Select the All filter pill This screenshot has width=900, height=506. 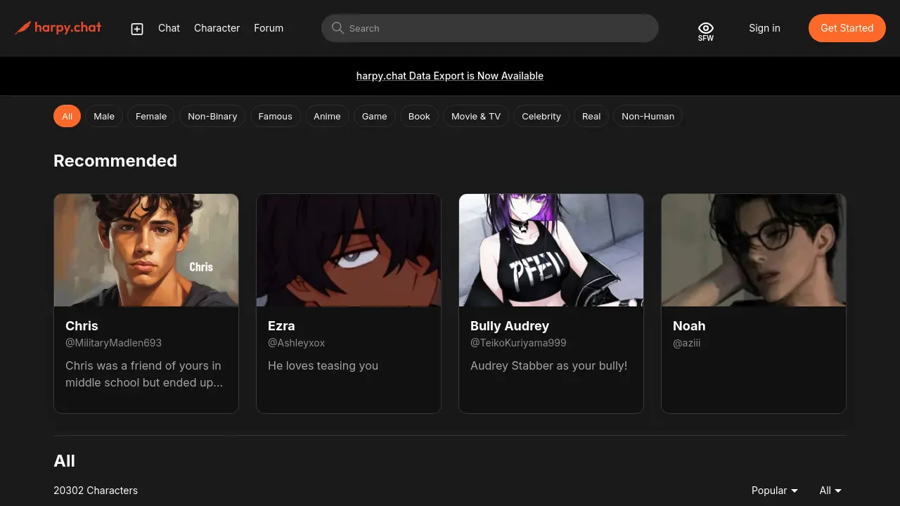click(67, 116)
